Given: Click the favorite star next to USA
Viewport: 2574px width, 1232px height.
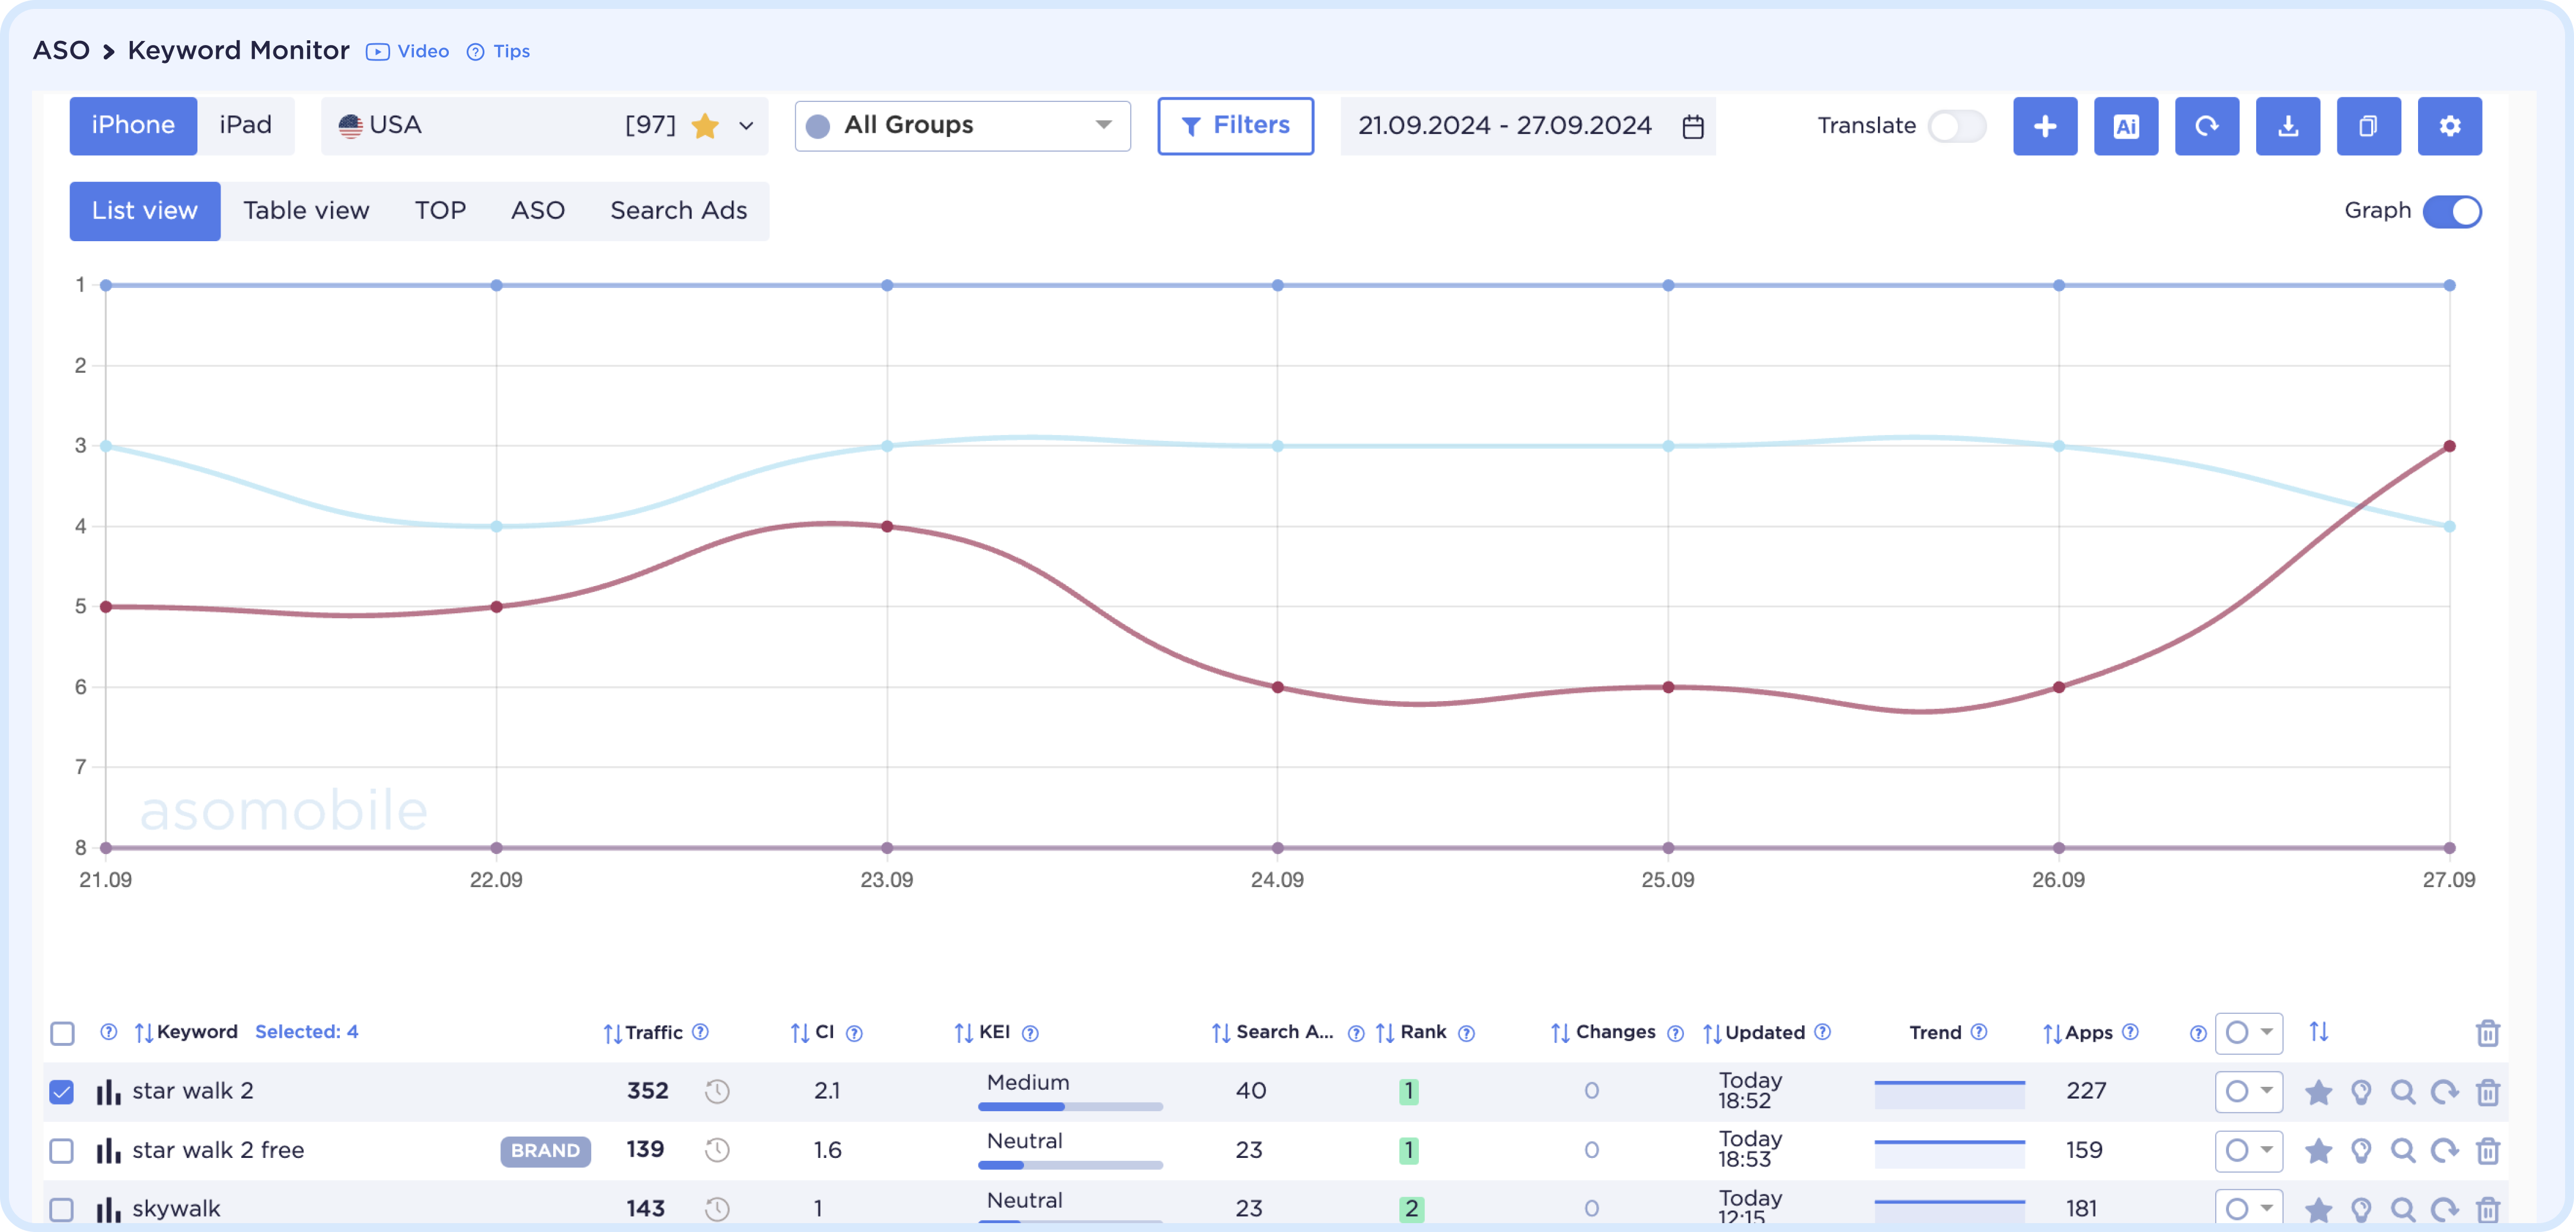Looking at the screenshot, I should point(704,126).
